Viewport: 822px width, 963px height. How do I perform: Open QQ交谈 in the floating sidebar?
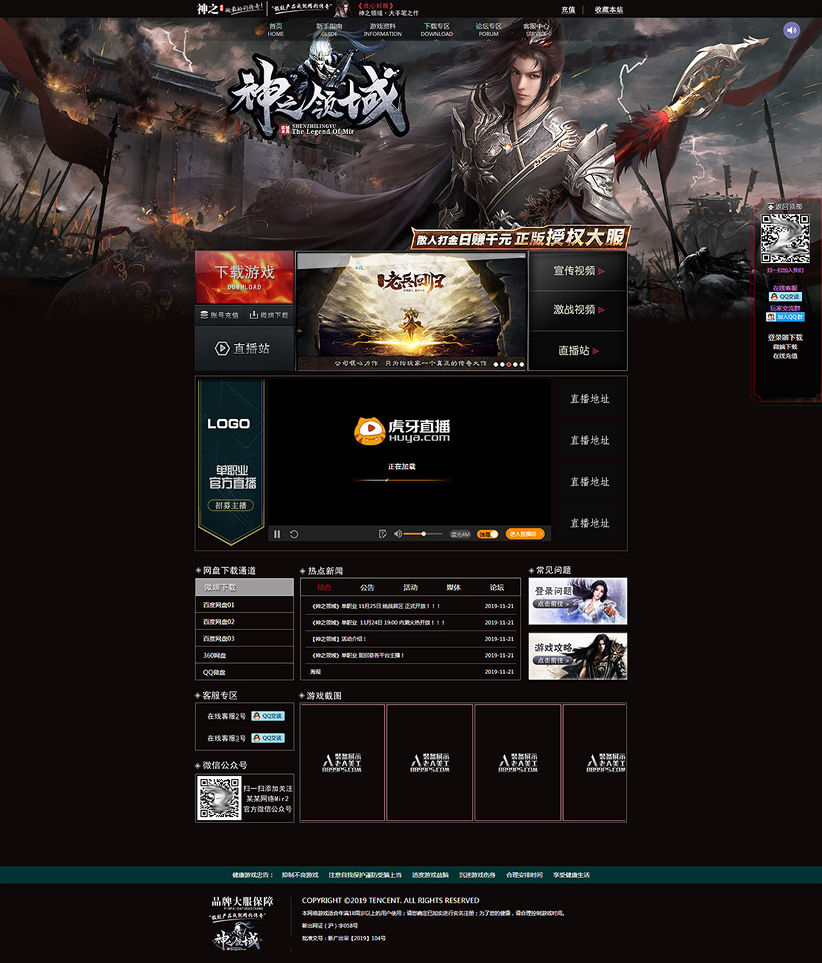coord(786,297)
